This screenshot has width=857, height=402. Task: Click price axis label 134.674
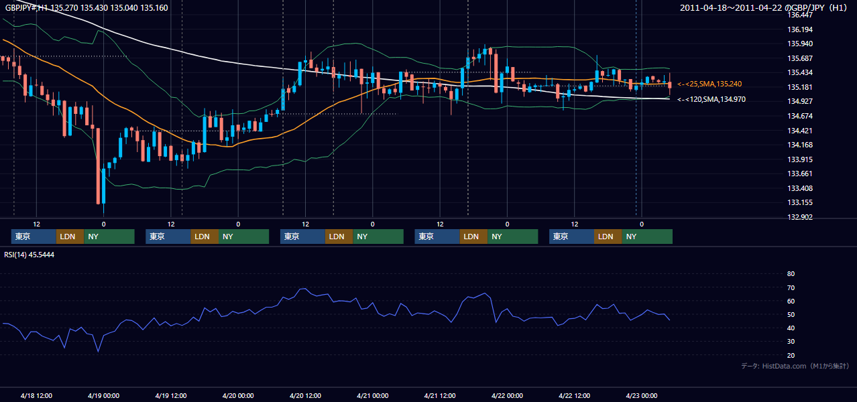click(801, 116)
